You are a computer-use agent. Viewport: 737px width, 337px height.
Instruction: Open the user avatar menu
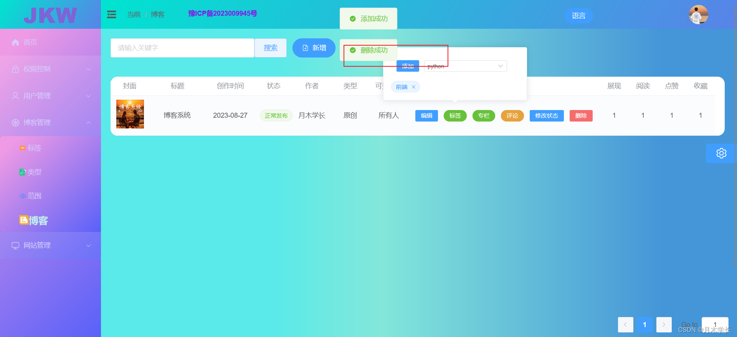698,15
